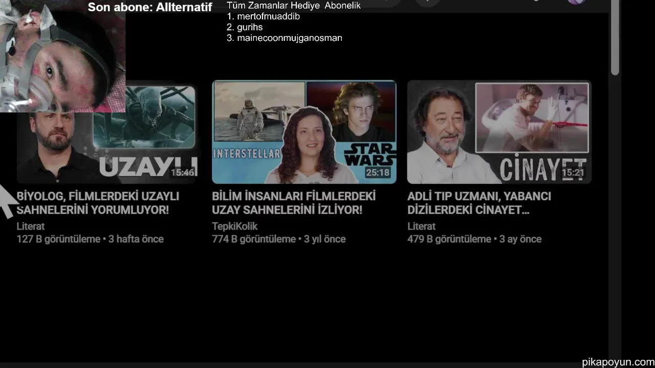Open the TepkiKolik channel link

point(234,226)
